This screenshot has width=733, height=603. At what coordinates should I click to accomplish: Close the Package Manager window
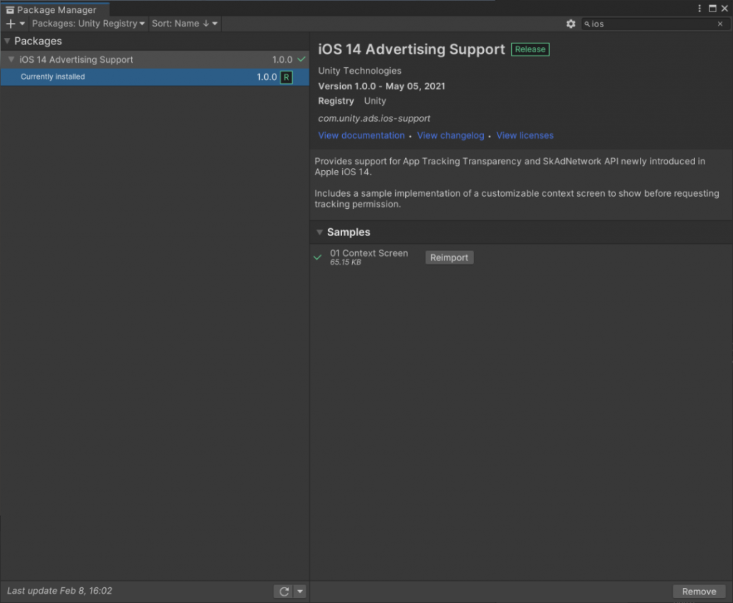click(724, 9)
